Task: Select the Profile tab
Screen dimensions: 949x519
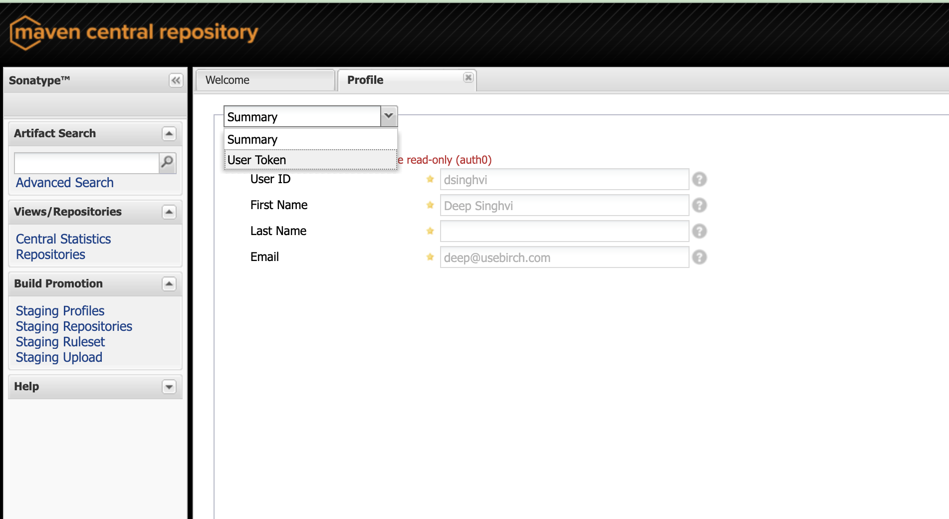Action: pyautogui.click(x=407, y=80)
